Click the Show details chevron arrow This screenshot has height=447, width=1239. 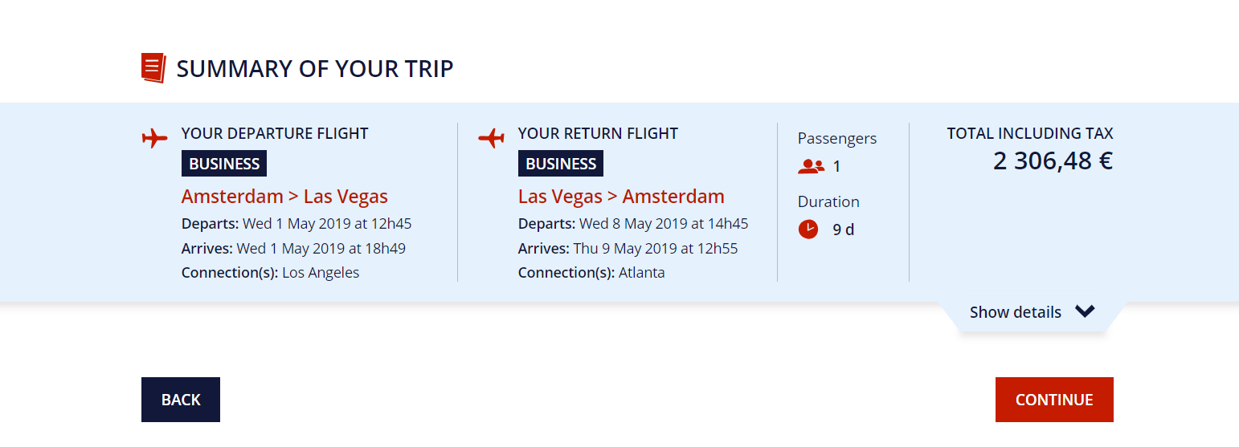click(1085, 311)
